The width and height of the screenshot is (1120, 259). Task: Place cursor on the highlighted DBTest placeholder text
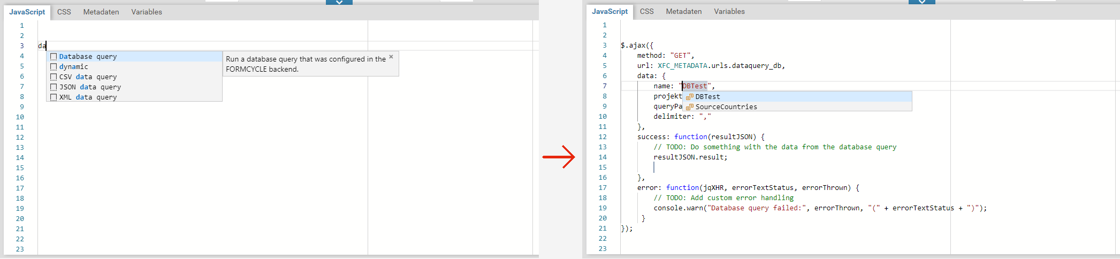coord(695,86)
